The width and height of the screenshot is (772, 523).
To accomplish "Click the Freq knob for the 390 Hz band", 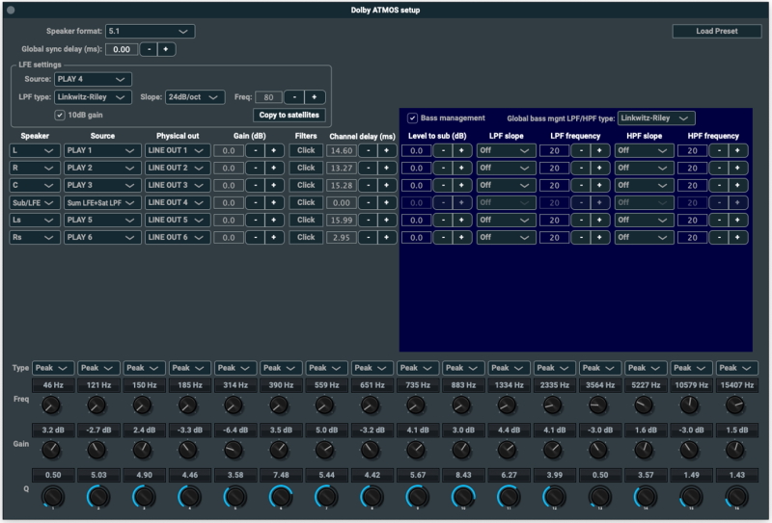I will coord(279,405).
